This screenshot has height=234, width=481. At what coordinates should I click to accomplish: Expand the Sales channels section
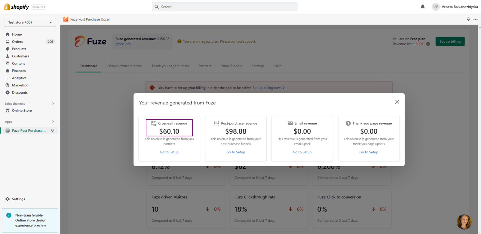(53, 103)
